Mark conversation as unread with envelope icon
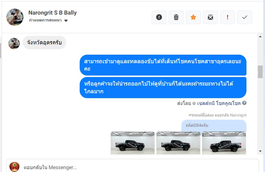 coord(210,17)
